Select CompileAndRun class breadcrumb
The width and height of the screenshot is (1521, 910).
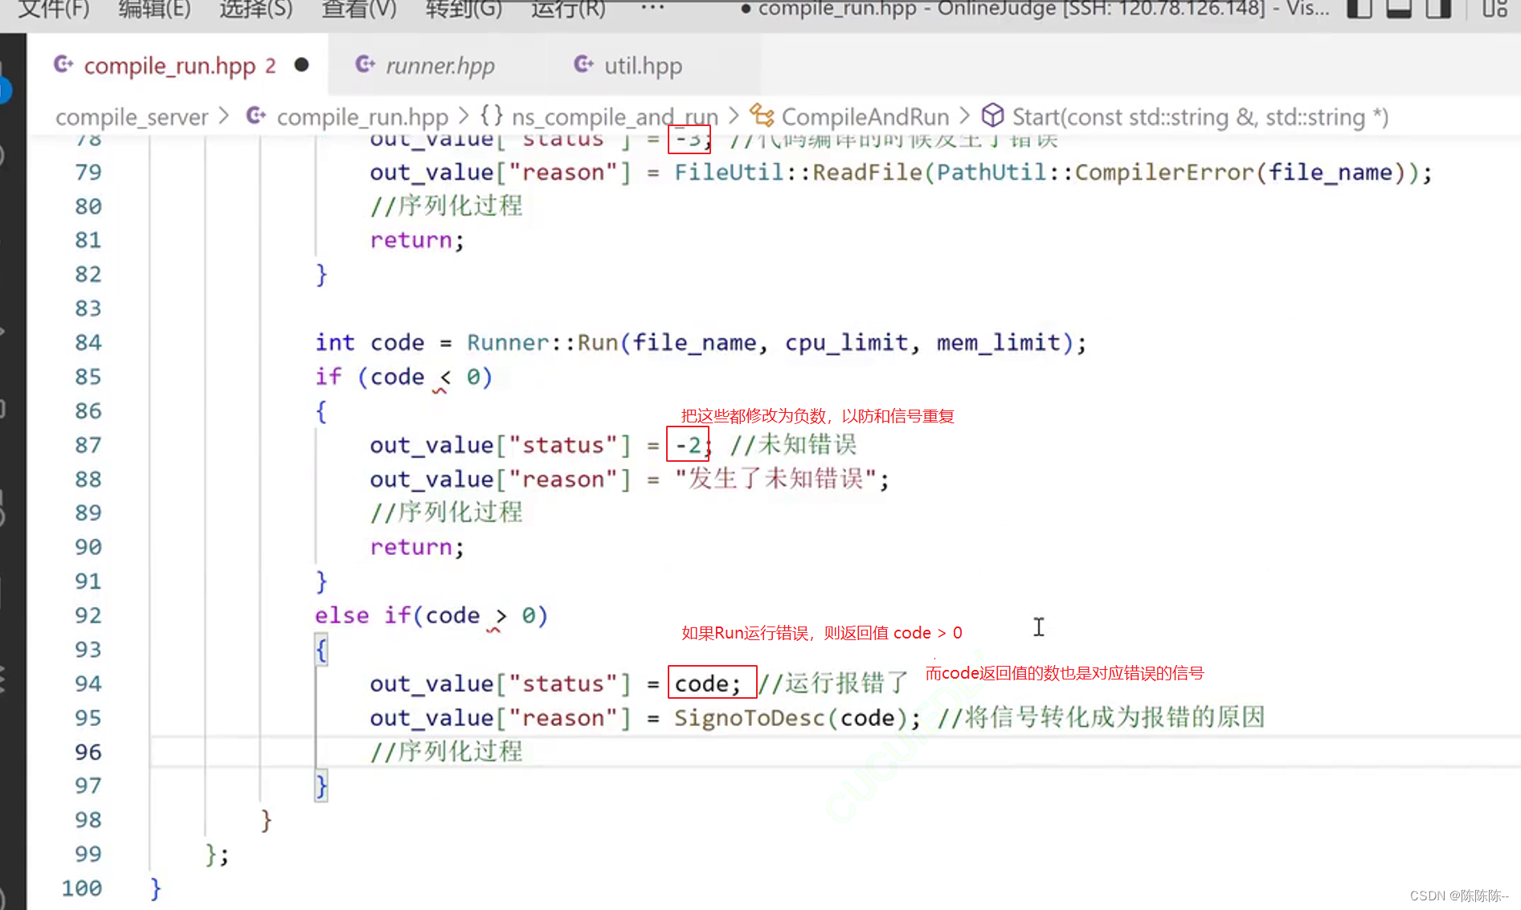[x=865, y=117]
